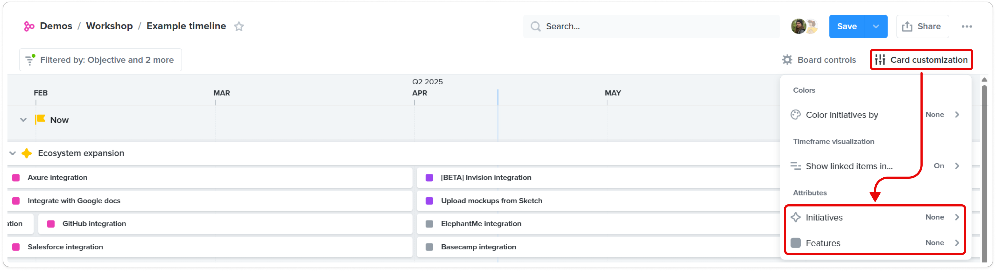Image resolution: width=996 pixels, height=271 pixels.
Task: Click the vertical scrollbar up arrow
Action: click(985, 80)
